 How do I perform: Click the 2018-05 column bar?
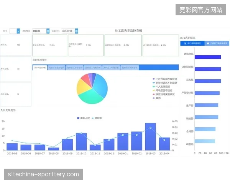(12, 147)
